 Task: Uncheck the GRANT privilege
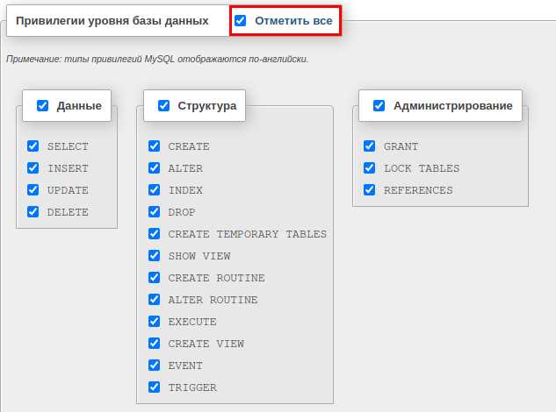click(x=369, y=146)
